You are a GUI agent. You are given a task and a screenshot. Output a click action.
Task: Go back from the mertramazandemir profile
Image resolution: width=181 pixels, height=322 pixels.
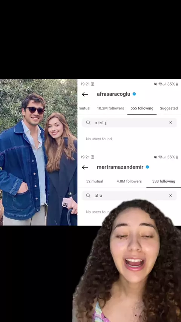click(x=85, y=167)
